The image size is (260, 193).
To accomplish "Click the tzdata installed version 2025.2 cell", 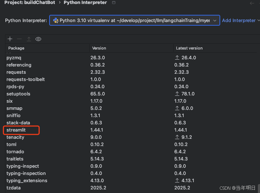I will point(98,188).
